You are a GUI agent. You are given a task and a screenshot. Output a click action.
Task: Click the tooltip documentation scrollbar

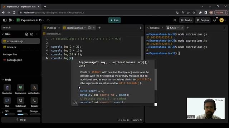156,79
